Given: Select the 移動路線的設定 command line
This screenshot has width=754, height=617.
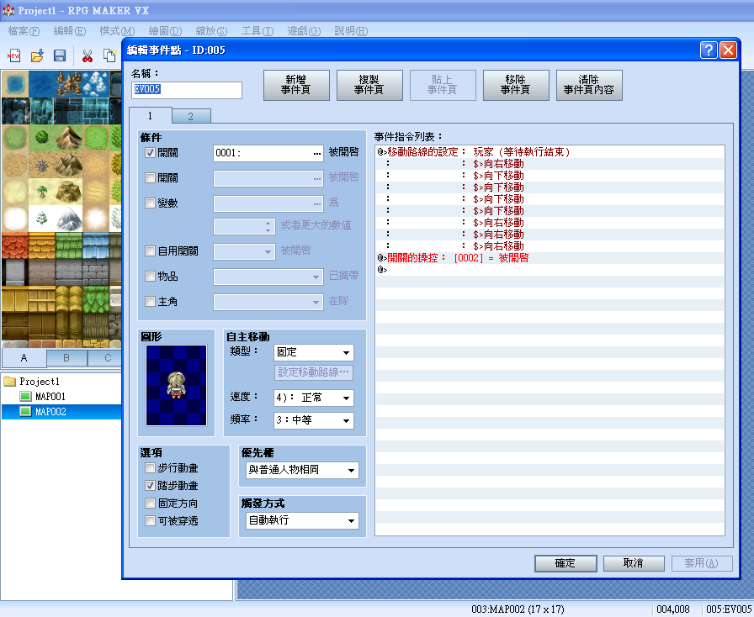Looking at the screenshot, I should click(x=550, y=152).
